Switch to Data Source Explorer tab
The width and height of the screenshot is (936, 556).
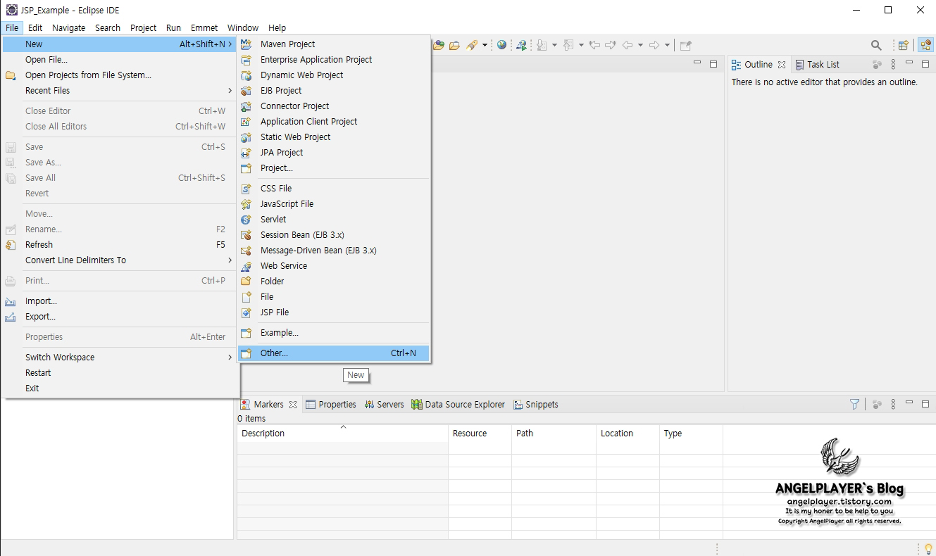coord(458,405)
